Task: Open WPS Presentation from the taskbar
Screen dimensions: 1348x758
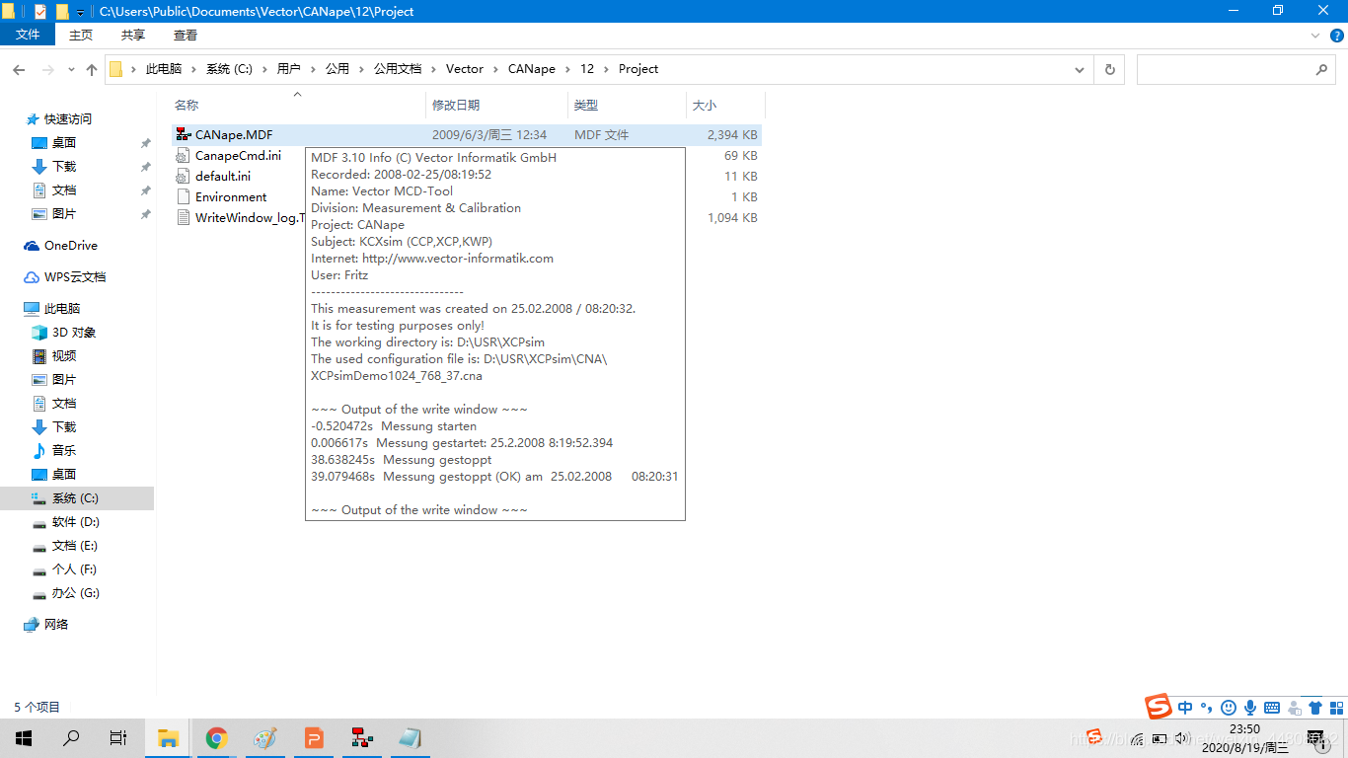Action: [x=314, y=738]
